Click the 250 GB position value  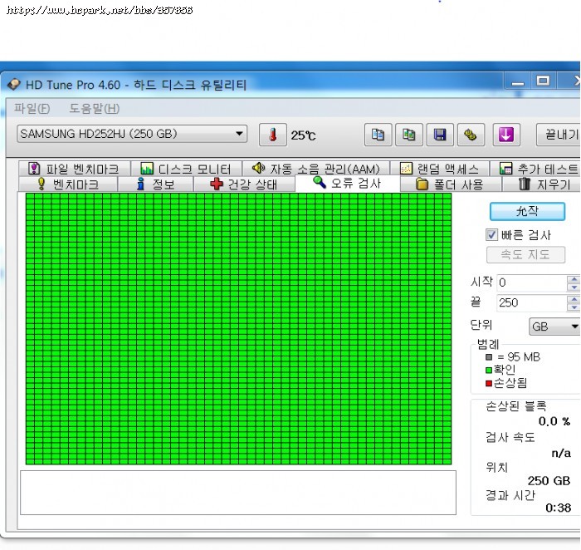coord(549,481)
